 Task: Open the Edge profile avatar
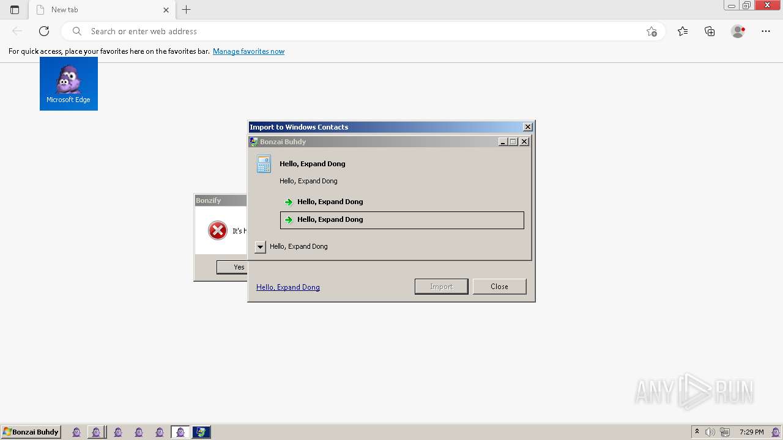(x=738, y=31)
